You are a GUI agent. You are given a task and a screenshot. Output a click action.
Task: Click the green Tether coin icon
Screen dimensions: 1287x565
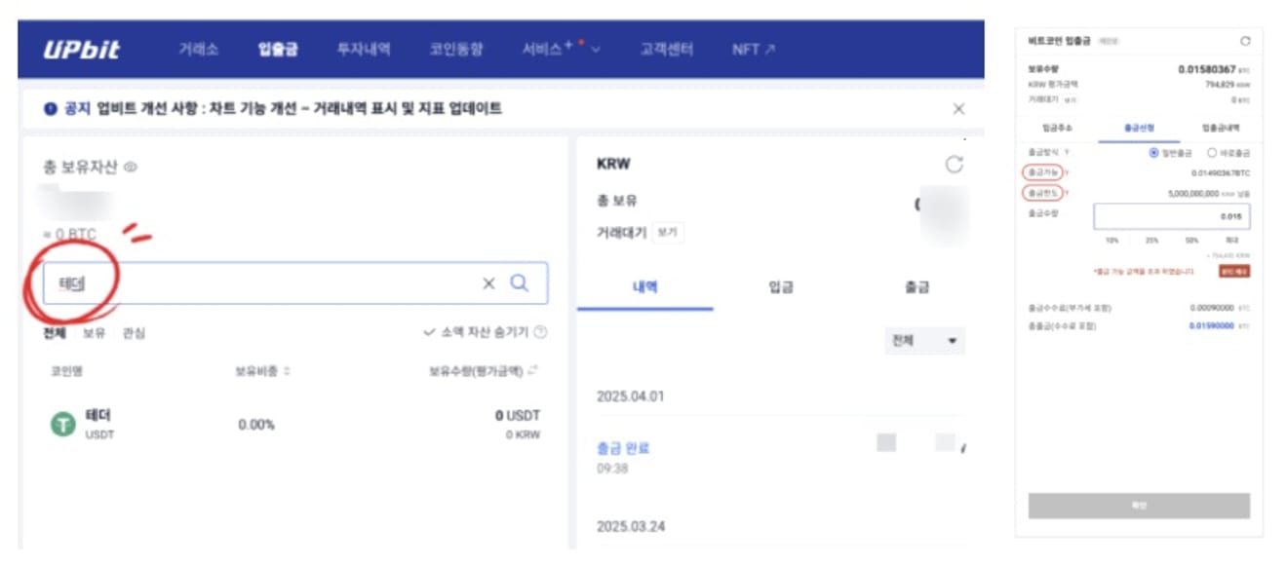63,424
